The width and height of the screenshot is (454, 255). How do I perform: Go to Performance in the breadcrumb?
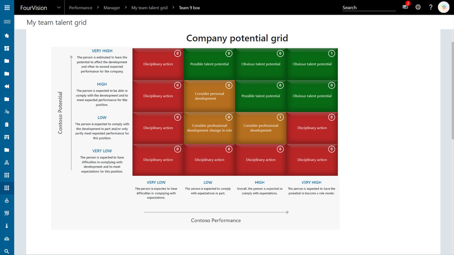(80, 7)
